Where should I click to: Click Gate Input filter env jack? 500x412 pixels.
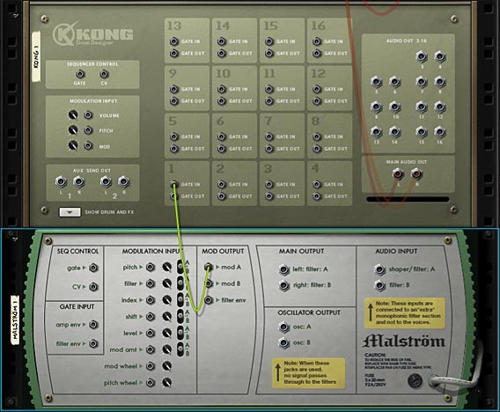click(x=93, y=343)
